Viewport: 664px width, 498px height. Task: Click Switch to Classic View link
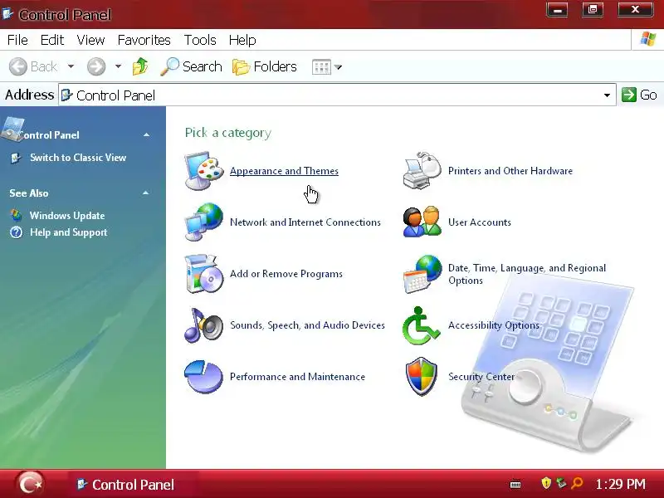[78, 158]
